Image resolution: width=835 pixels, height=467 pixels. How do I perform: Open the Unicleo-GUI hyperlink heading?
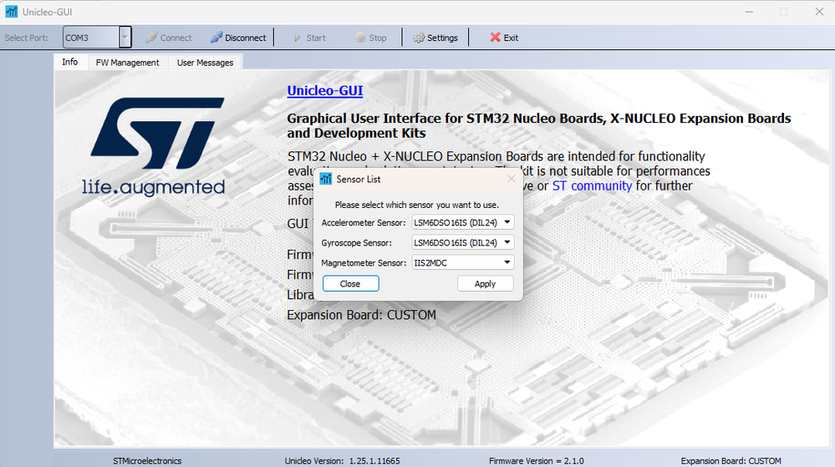point(325,90)
